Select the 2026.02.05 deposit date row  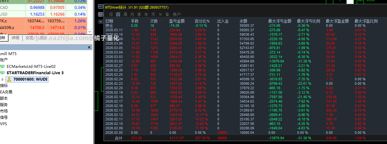point(114,132)
